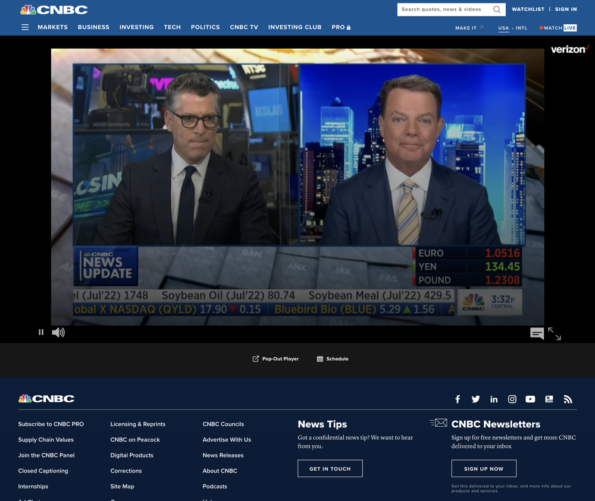Viewport: 595px width, 501px height.
Task: Open Closed Captioning footer link
Action: [43, 471]
